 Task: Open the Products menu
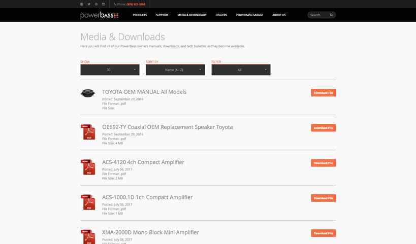pyautogui.click(x=140, y=15)
